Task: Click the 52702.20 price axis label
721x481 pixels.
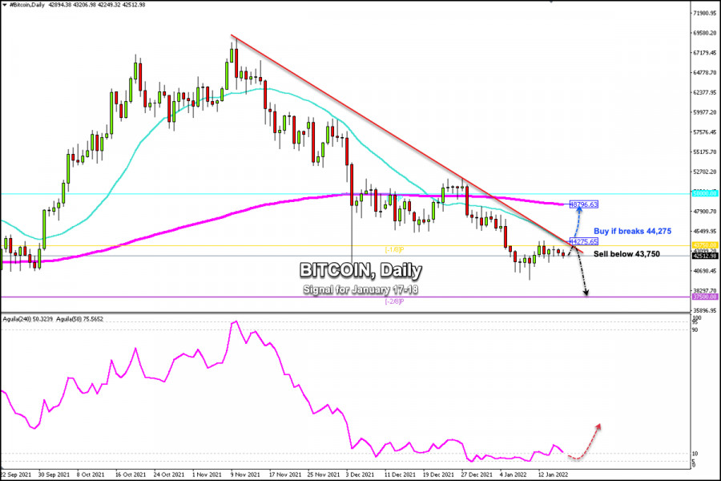Action: (704, 172)
